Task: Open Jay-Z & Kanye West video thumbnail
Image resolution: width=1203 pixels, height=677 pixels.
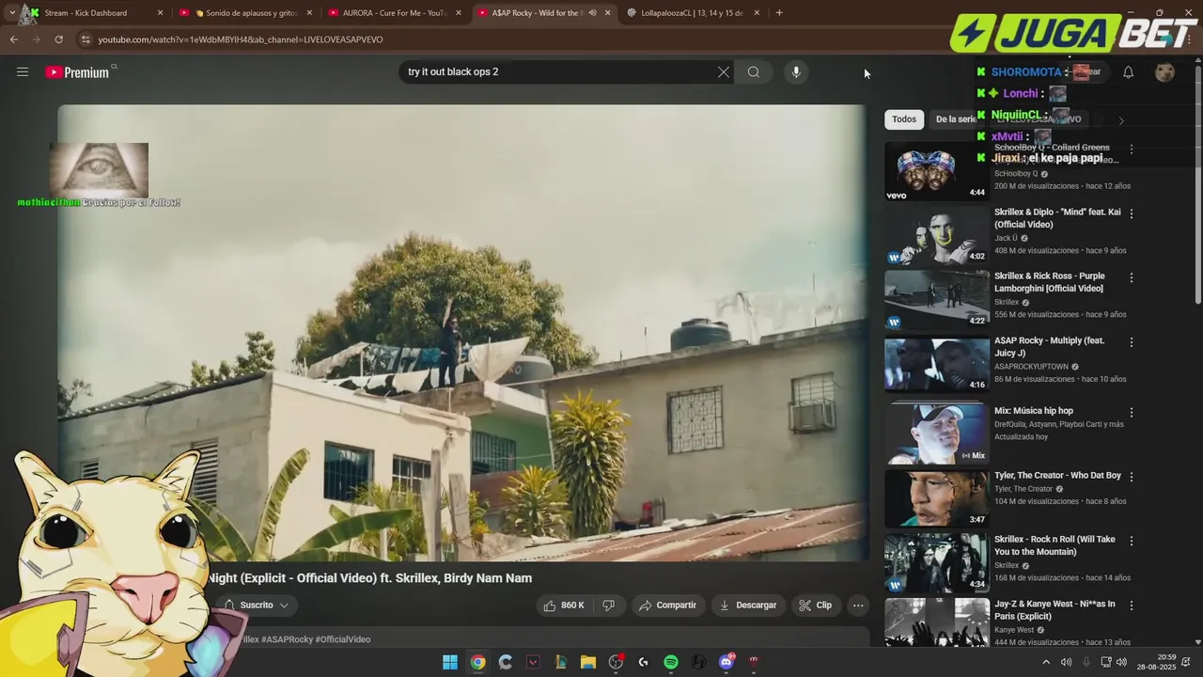Action: pyautogui.click(x=936, y=622)
